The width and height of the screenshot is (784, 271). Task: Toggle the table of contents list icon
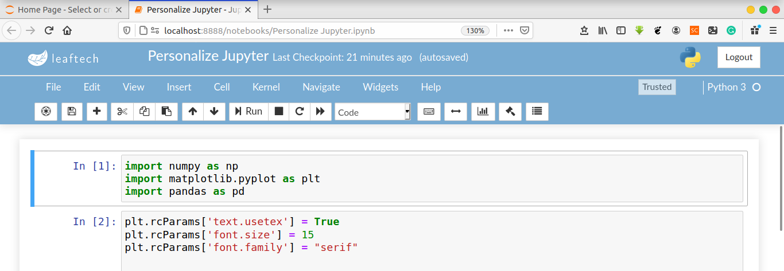[x=537, y=112]
